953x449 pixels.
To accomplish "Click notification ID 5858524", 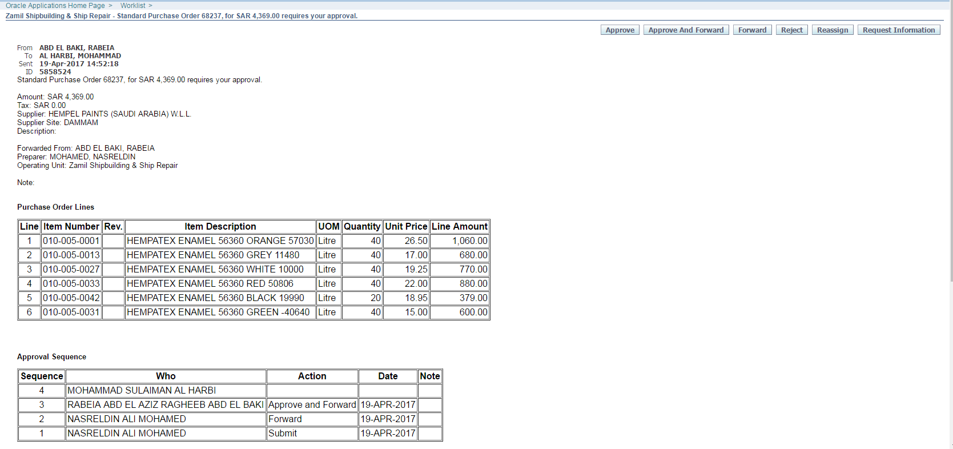I will point(55,71).
